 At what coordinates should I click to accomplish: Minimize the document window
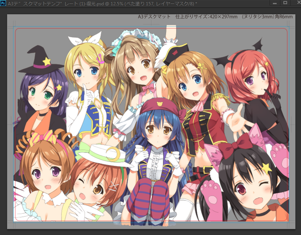275,3
